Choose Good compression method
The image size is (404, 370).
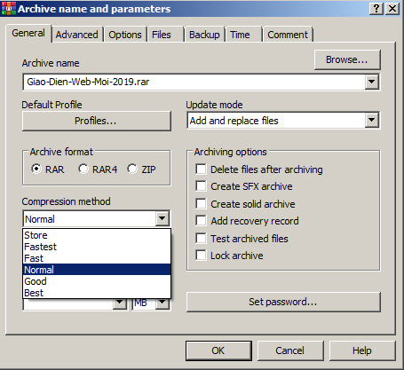[97, 281]
